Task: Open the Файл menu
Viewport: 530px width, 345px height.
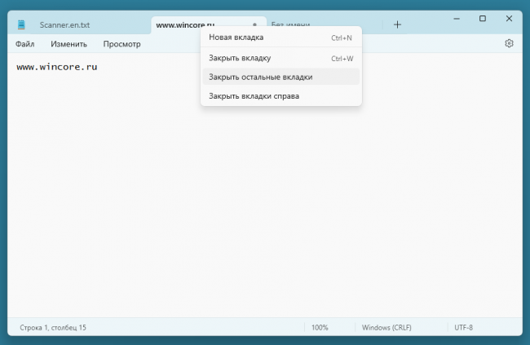Action: (25, 44)
